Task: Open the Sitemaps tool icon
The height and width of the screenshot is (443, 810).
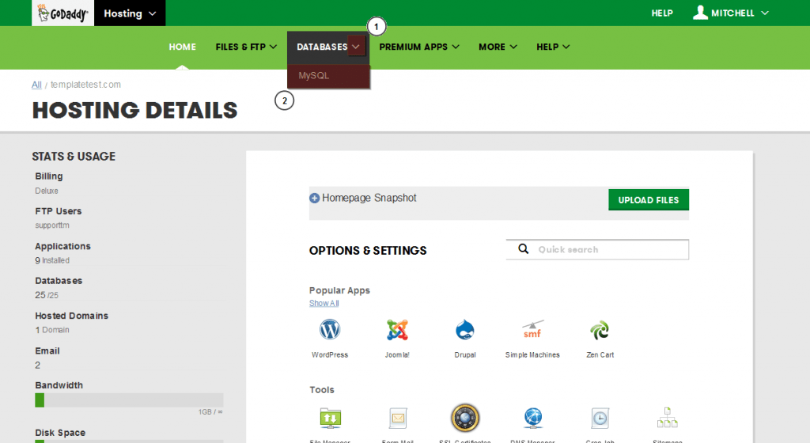Action: pyautogui.click(x=668, y=418)
